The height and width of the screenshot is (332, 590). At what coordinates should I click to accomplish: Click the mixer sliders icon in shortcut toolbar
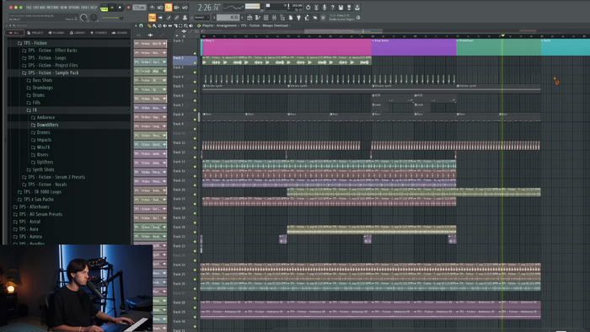(274, 18)
